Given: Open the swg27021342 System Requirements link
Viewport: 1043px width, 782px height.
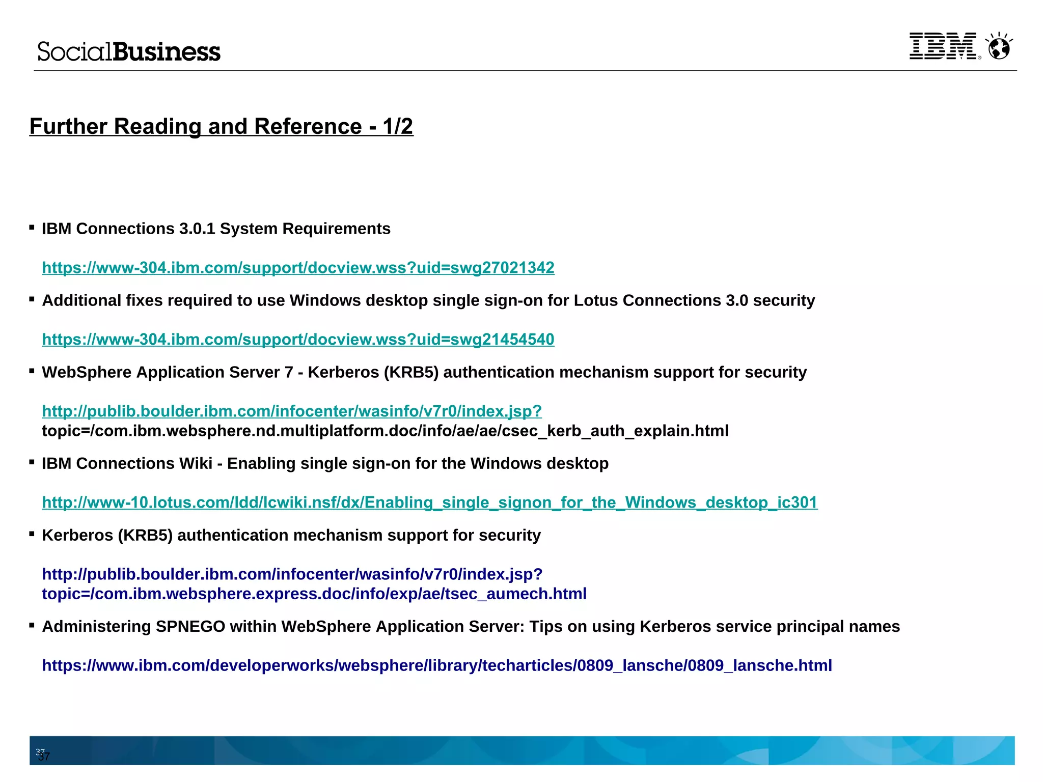Looking at the screenshot, I should click(x=298, y=268).
